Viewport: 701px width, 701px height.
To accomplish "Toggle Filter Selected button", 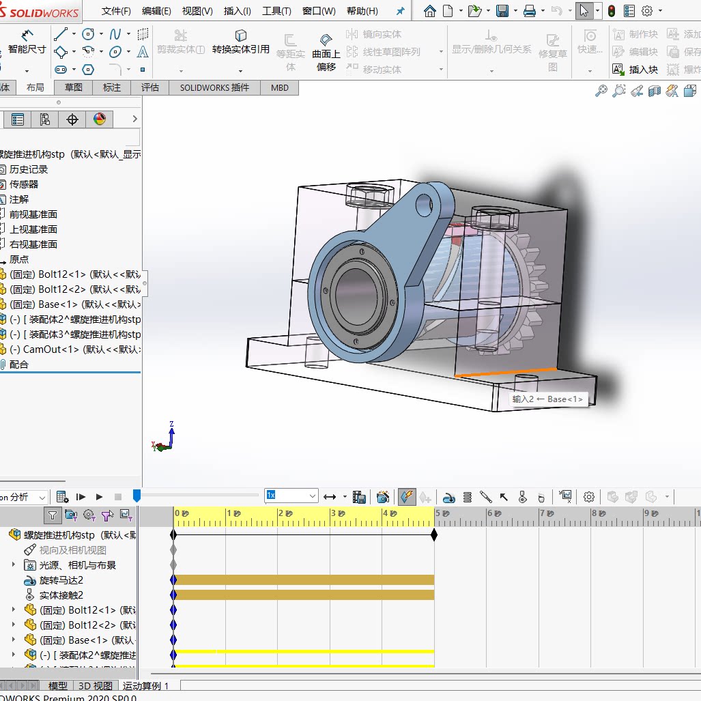I will pos(107,515).
